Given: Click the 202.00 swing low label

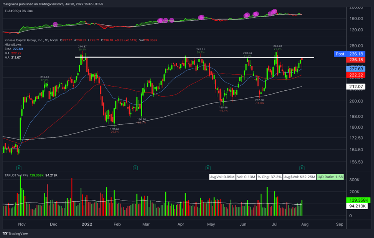Looking at the screenshot, I should 260,100.
